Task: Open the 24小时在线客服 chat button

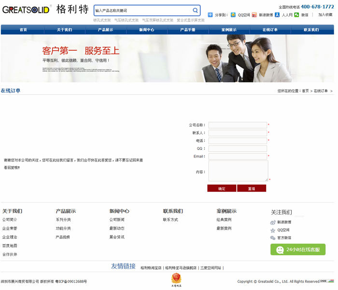Action: pos(298,249)
